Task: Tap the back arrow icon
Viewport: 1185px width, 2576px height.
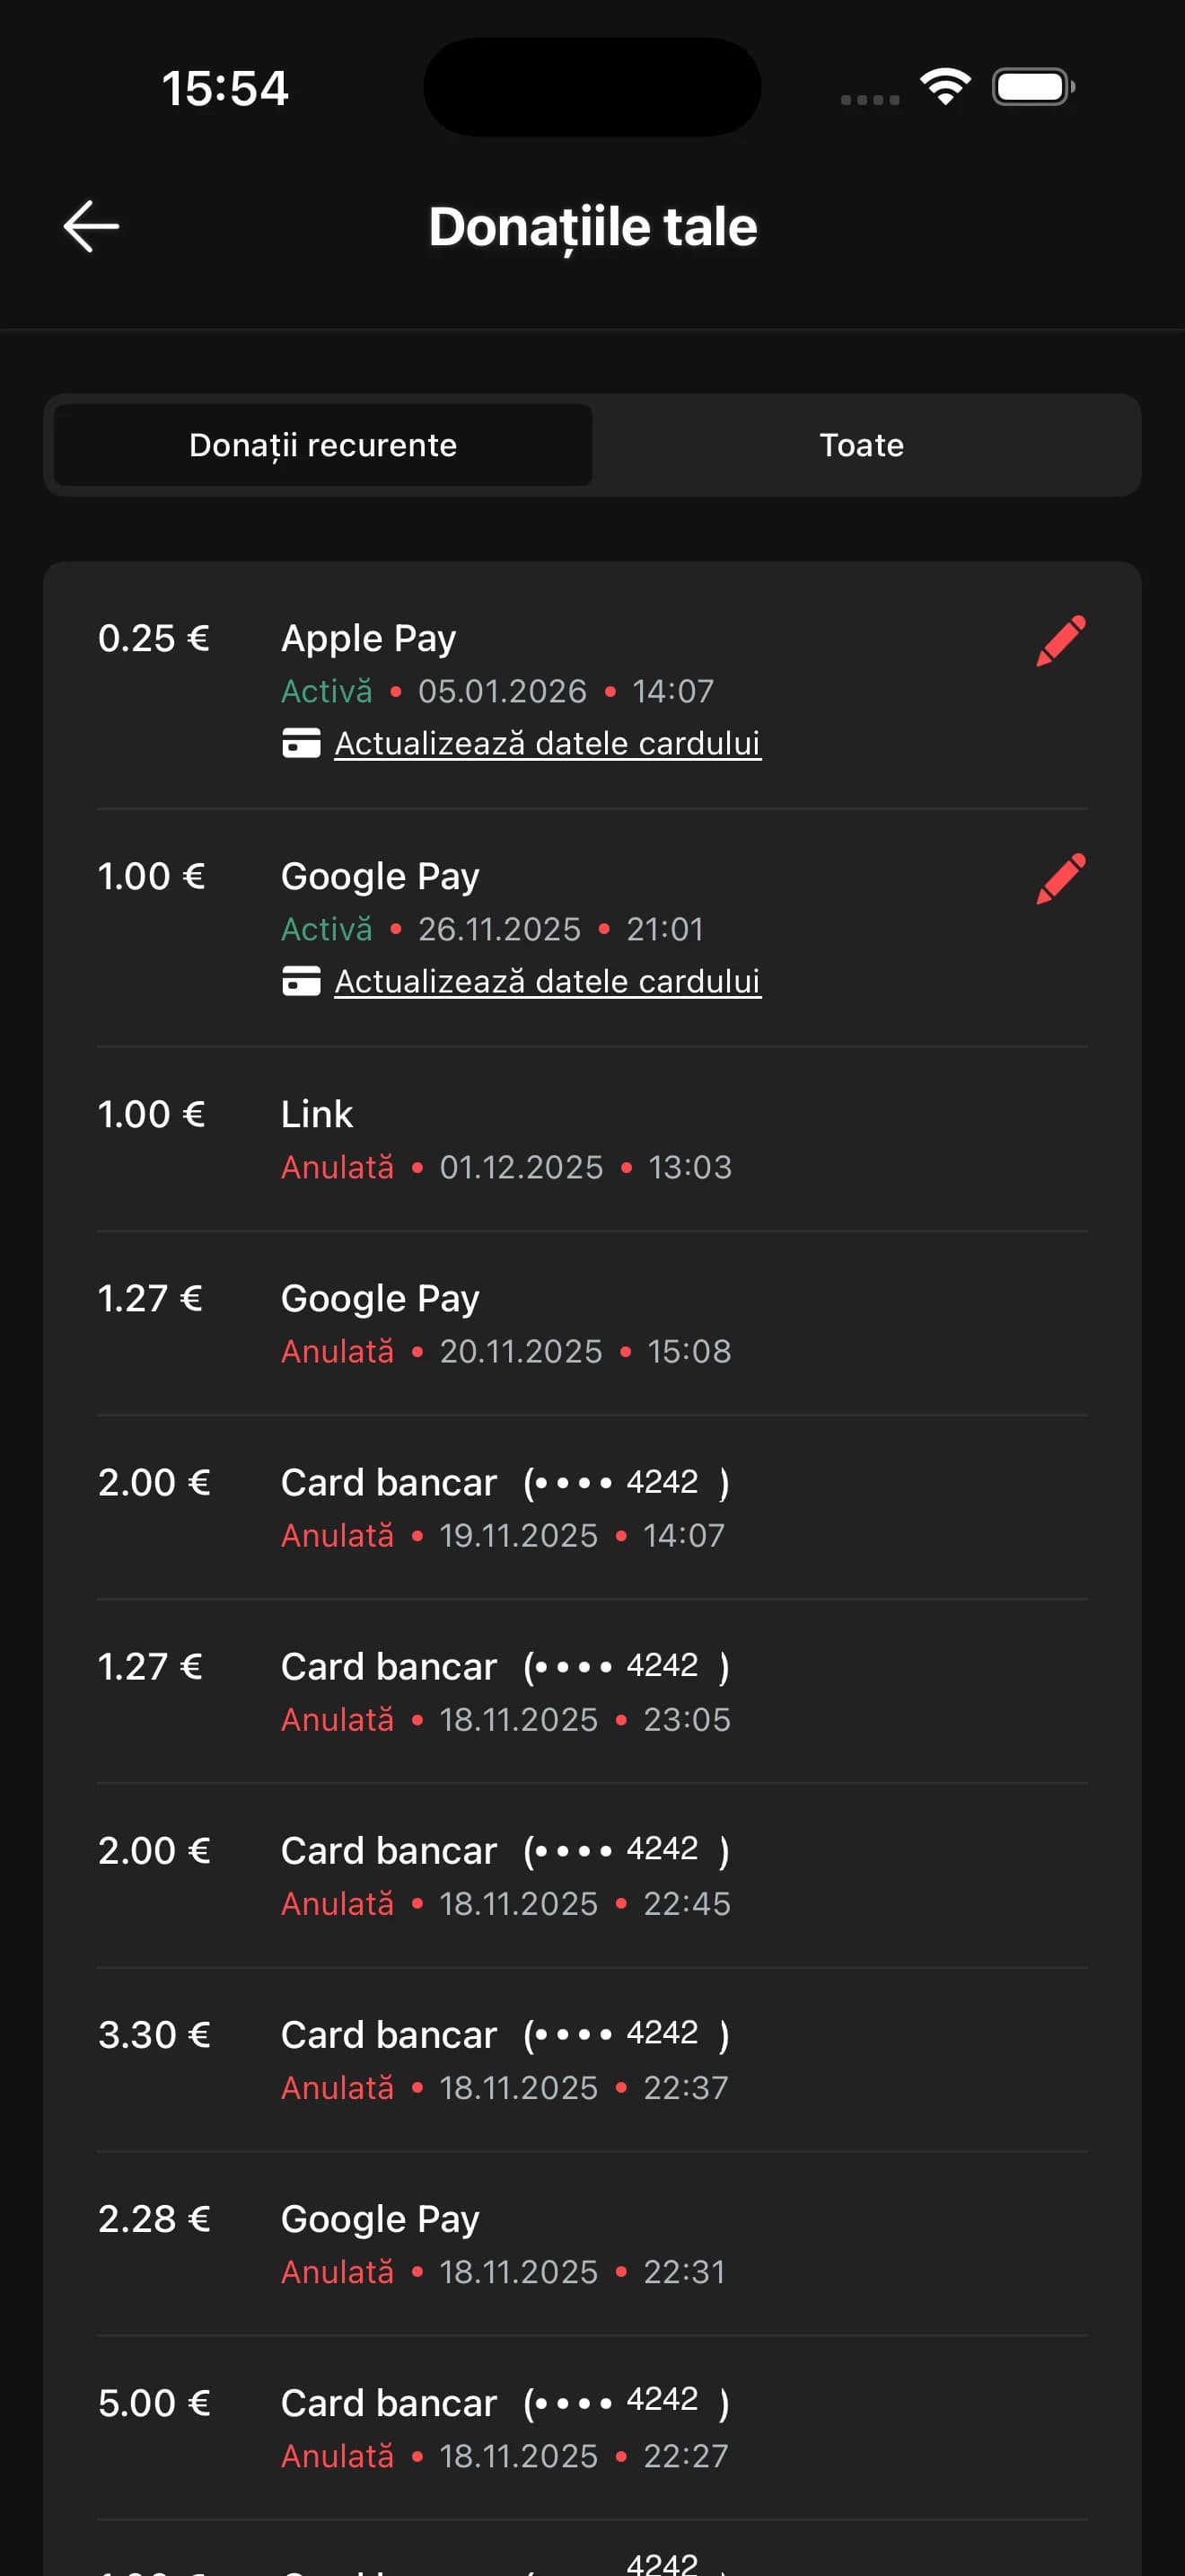Action: tap(91, 226)
